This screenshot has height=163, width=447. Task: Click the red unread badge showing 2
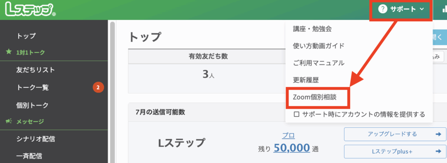click(98, 88)
